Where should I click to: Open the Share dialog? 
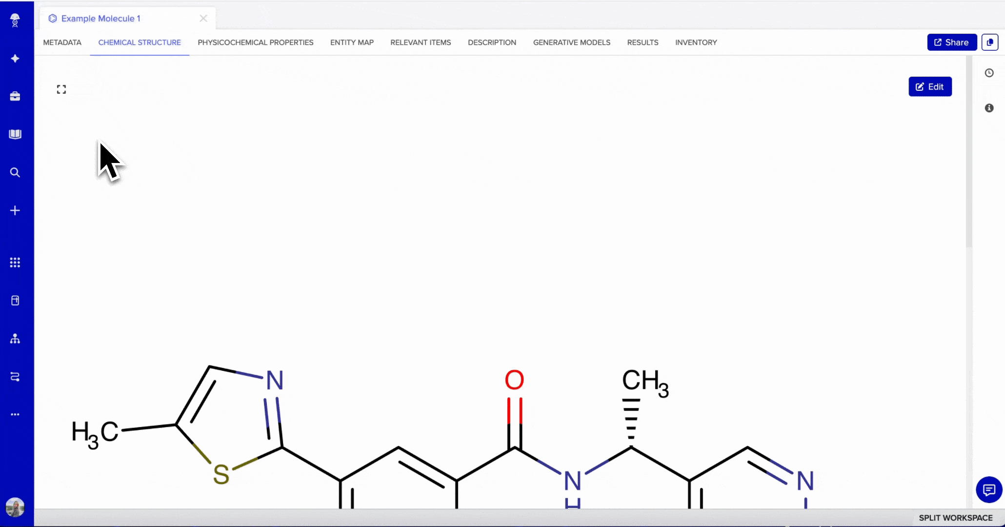[x=951, y=42]
